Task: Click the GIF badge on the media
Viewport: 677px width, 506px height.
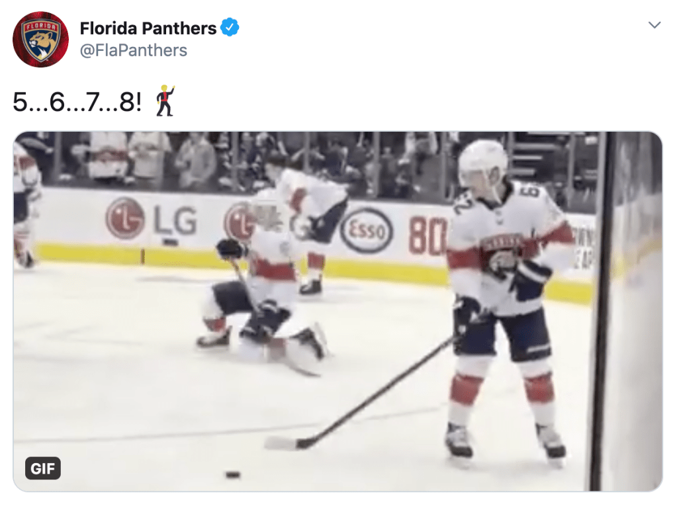Action: pos(43,469)
